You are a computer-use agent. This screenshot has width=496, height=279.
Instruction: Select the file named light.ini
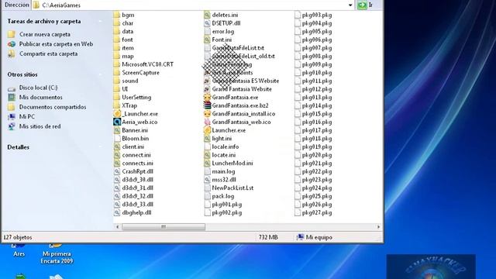pyautogui.click(x=222, y=138)
